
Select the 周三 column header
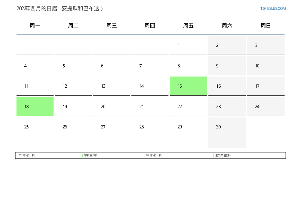coord(111,26)
